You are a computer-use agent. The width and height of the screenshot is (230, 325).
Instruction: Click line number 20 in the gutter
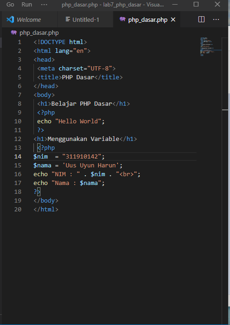(18, 210)
